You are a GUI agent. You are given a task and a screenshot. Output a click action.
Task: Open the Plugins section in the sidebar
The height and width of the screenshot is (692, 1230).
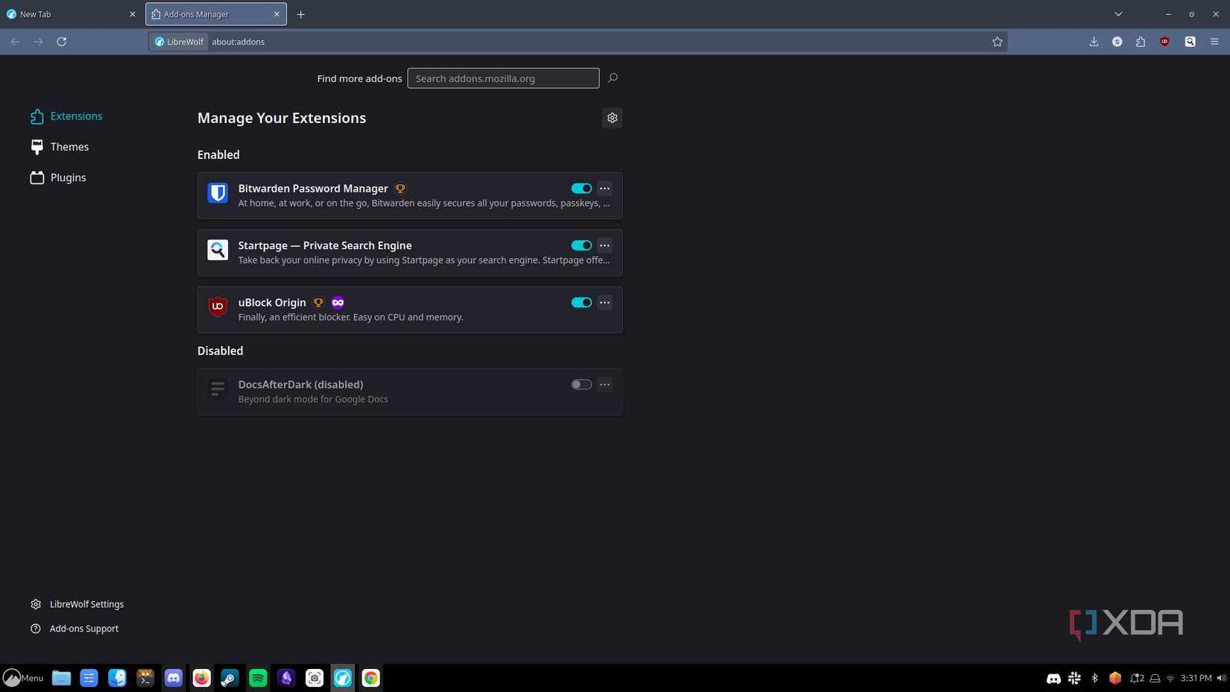[x=58, y=177]
